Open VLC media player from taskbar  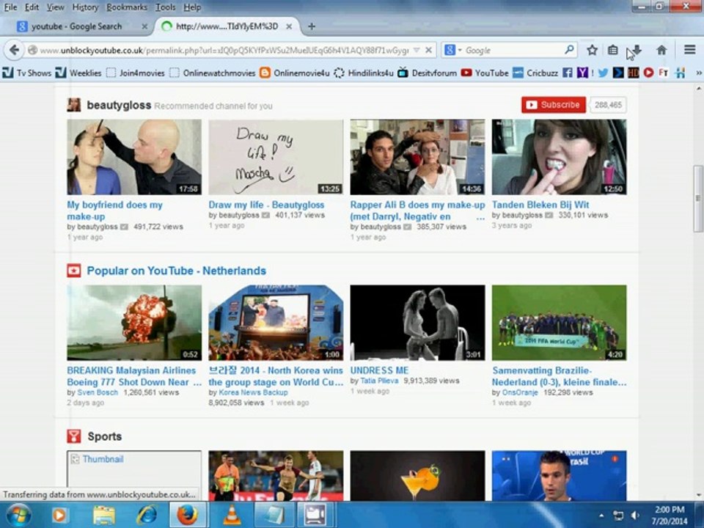pyautogui.click(x=232, y=515)
